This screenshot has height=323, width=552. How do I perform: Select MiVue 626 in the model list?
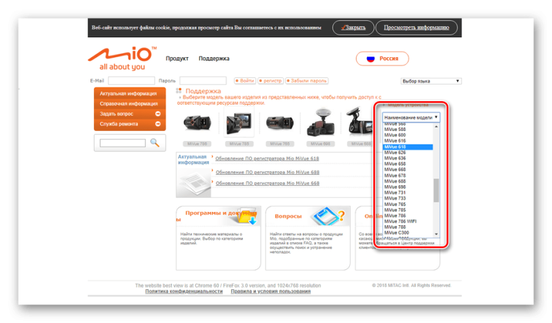[408, 152]
